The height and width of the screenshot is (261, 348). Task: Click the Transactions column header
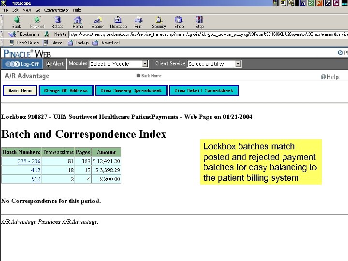tap(58, 152)
